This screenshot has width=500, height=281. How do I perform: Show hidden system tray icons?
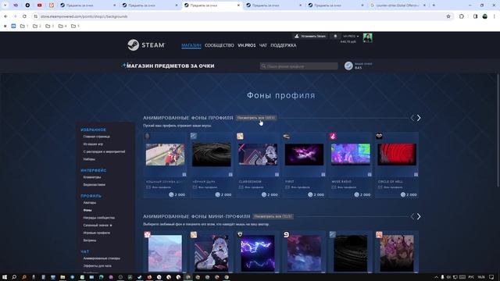[x=436, y=277]
